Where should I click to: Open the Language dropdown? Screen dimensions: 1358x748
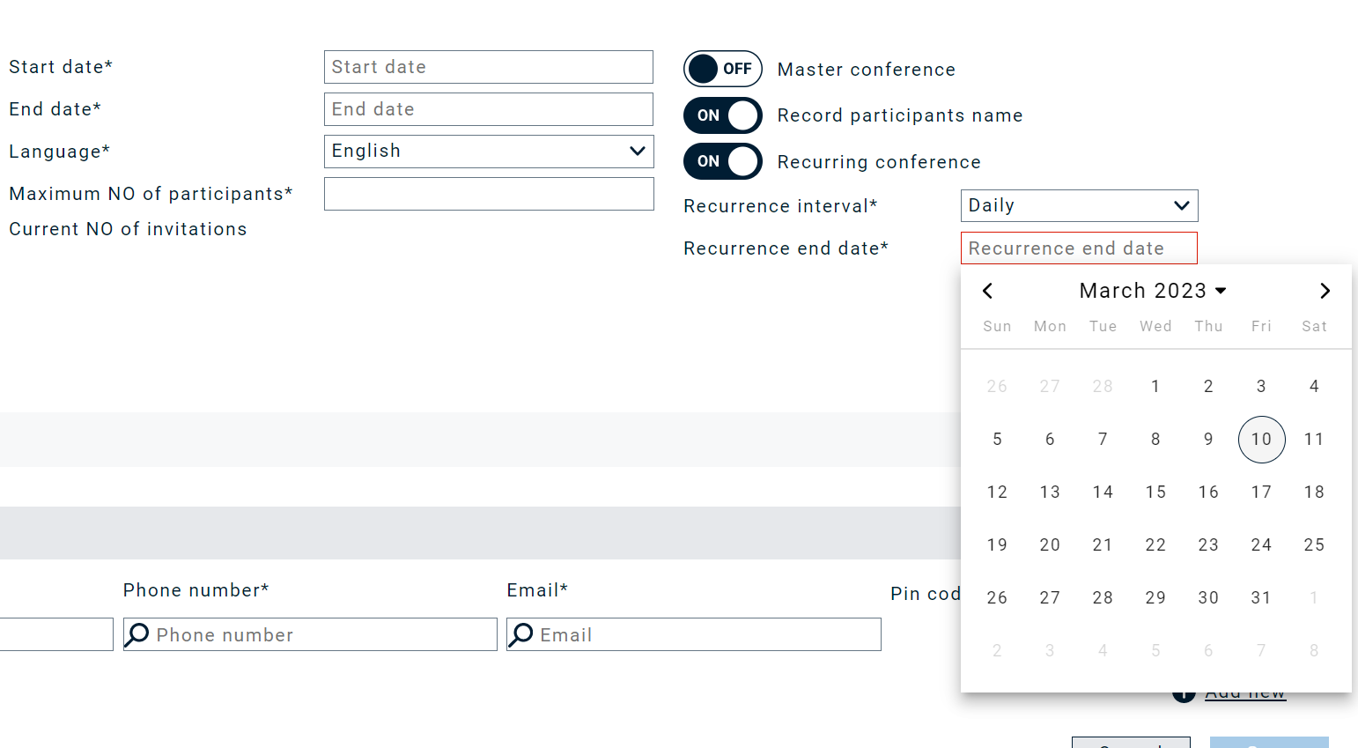(x=489, y=152)
